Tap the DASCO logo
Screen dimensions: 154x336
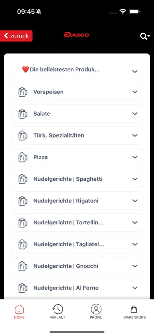pos(77,35)
